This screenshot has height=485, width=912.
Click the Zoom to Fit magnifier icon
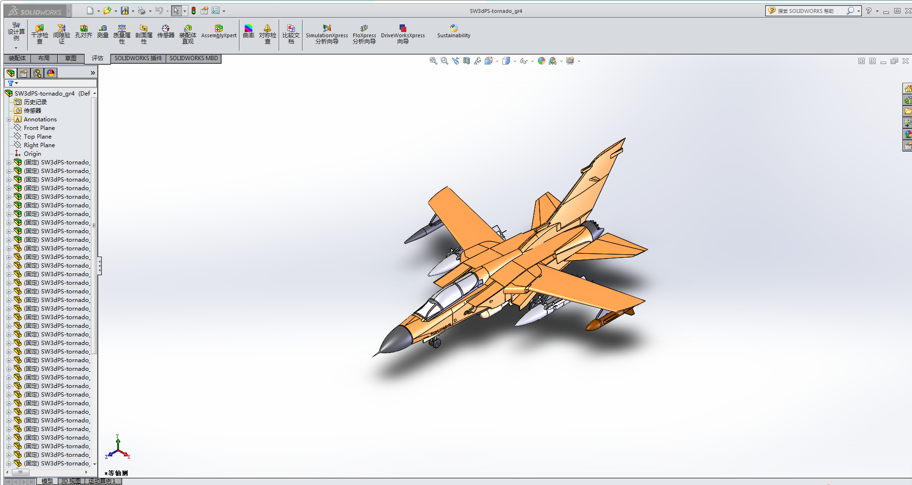(433, 61)
